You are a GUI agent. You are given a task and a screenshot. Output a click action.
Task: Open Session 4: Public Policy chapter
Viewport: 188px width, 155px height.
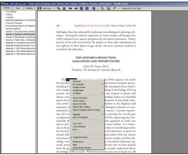(x=20, y=40)
